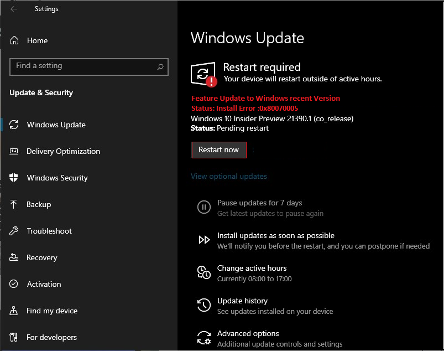Click the Windows Security shield icon
The image size is (444, 351).
(14, 178)
